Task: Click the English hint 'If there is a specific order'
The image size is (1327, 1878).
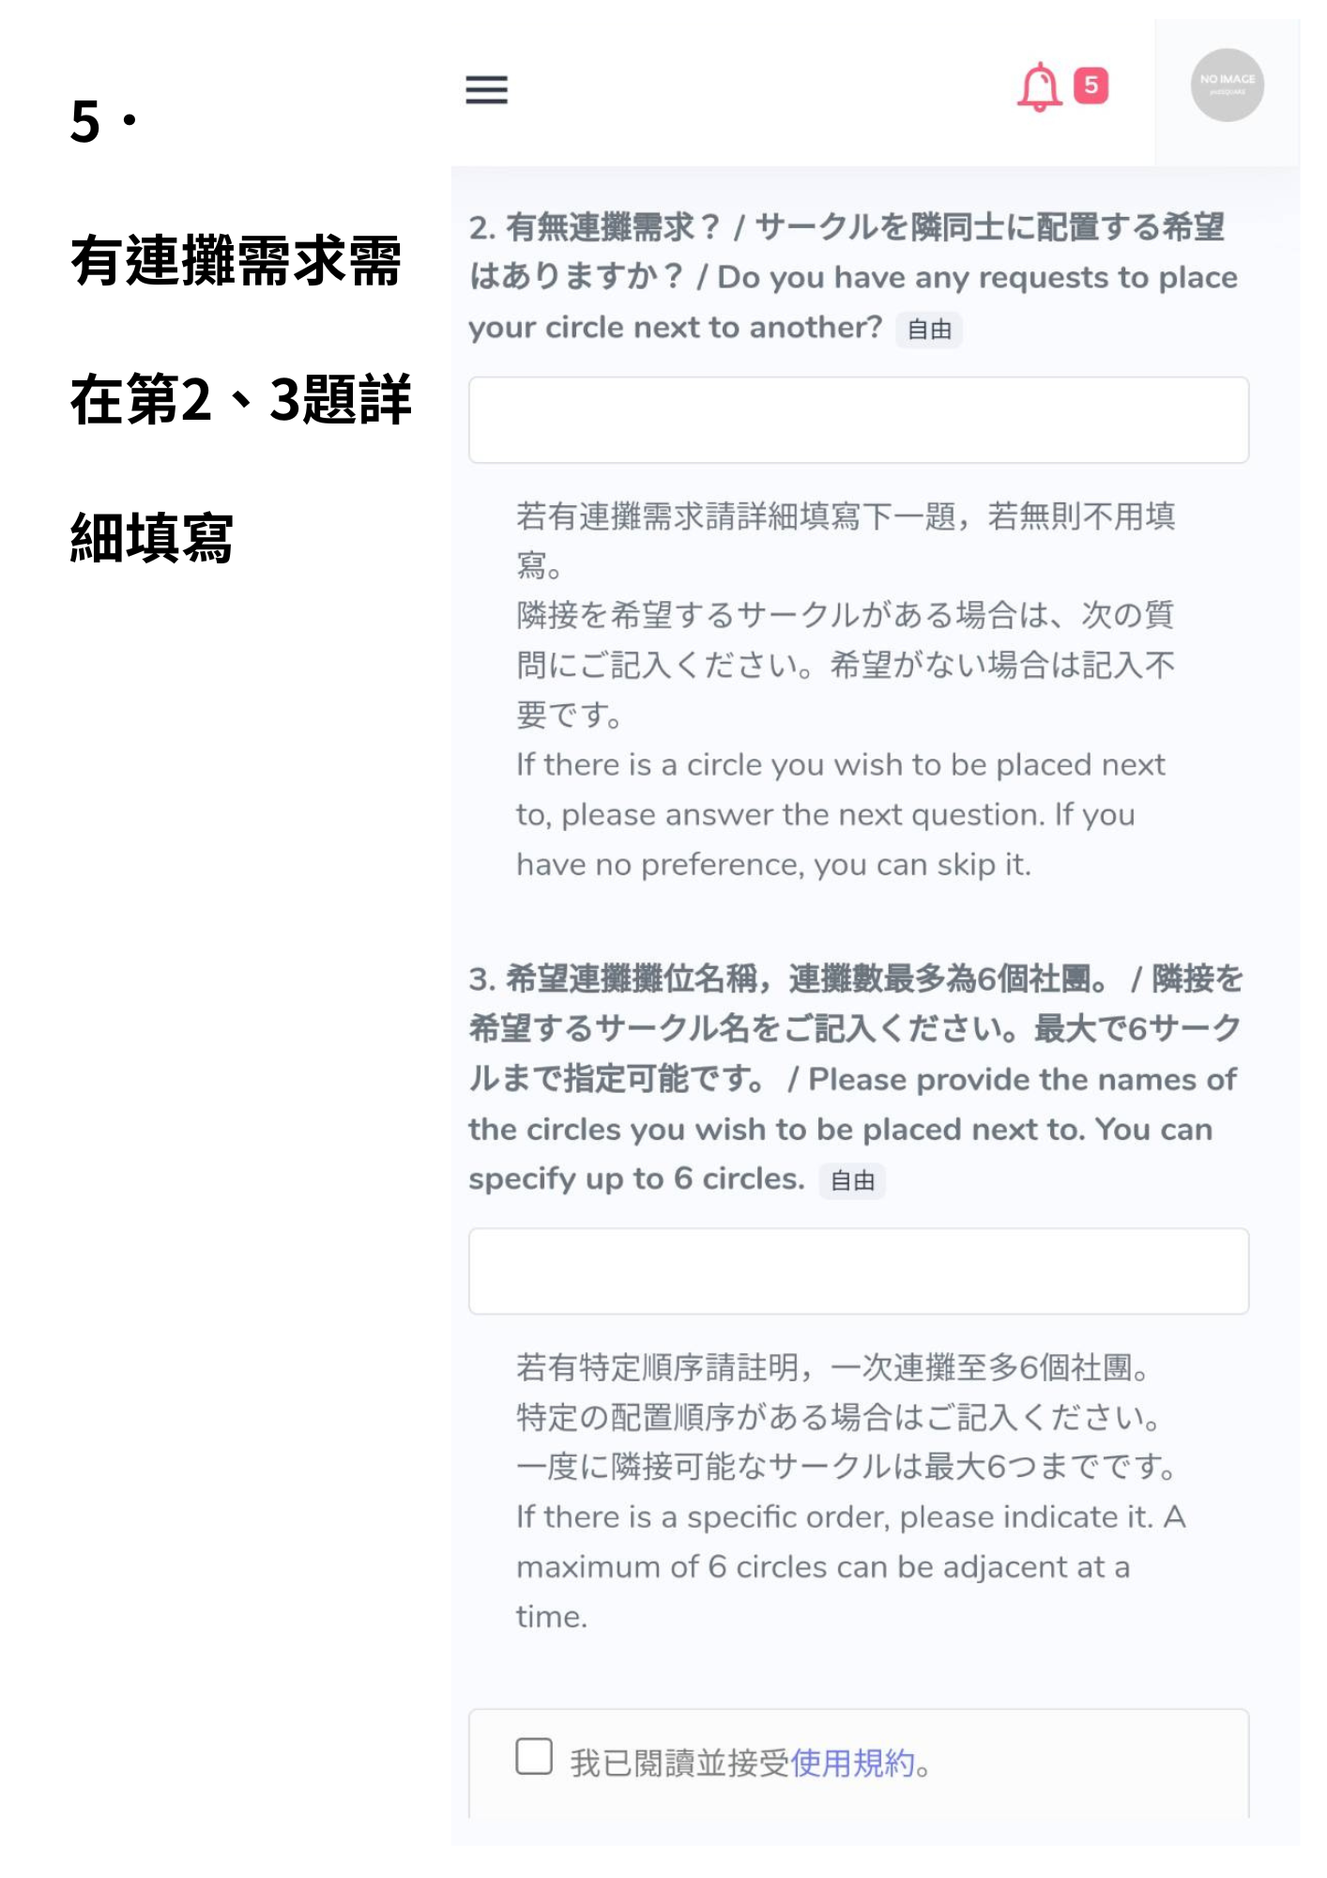Action: pos(850,1566)
